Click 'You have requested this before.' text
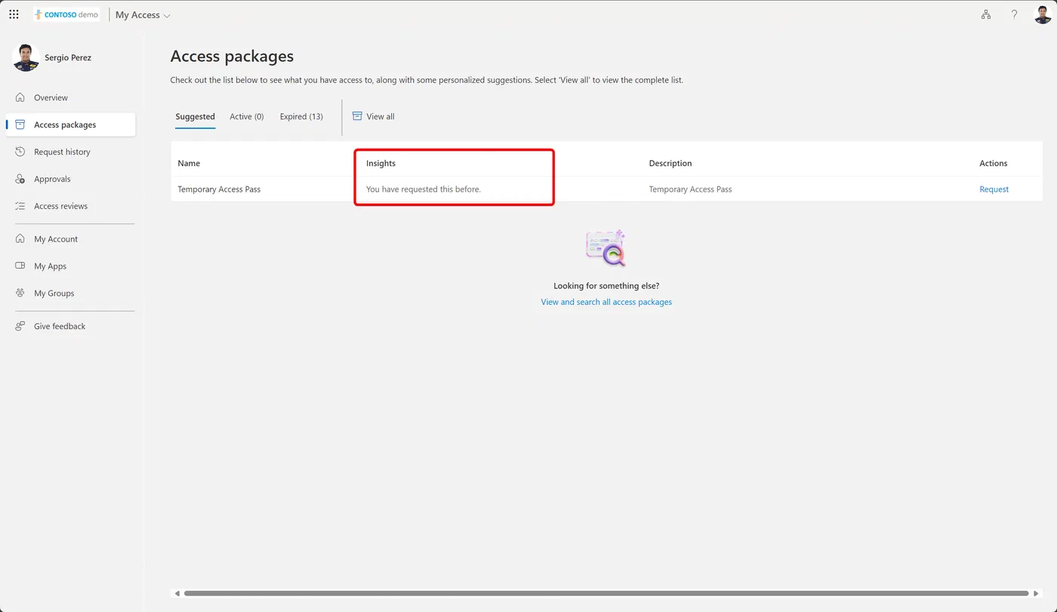Image resolution: width=1057 pixels, height=612 pixels. [x=424, y=189]
